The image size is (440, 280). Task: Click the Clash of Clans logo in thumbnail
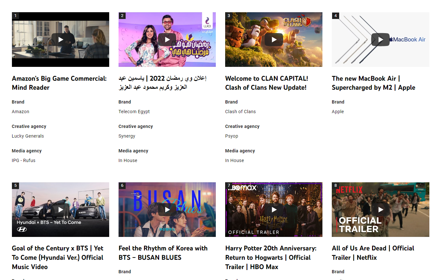point(297,22)
